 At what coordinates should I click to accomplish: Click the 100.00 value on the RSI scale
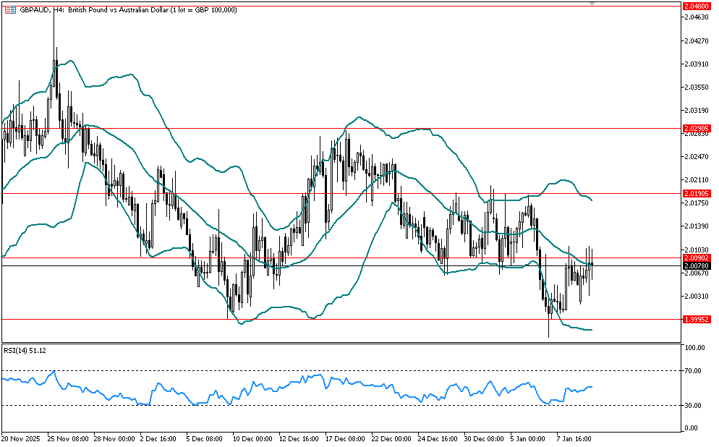coord(694,348)
